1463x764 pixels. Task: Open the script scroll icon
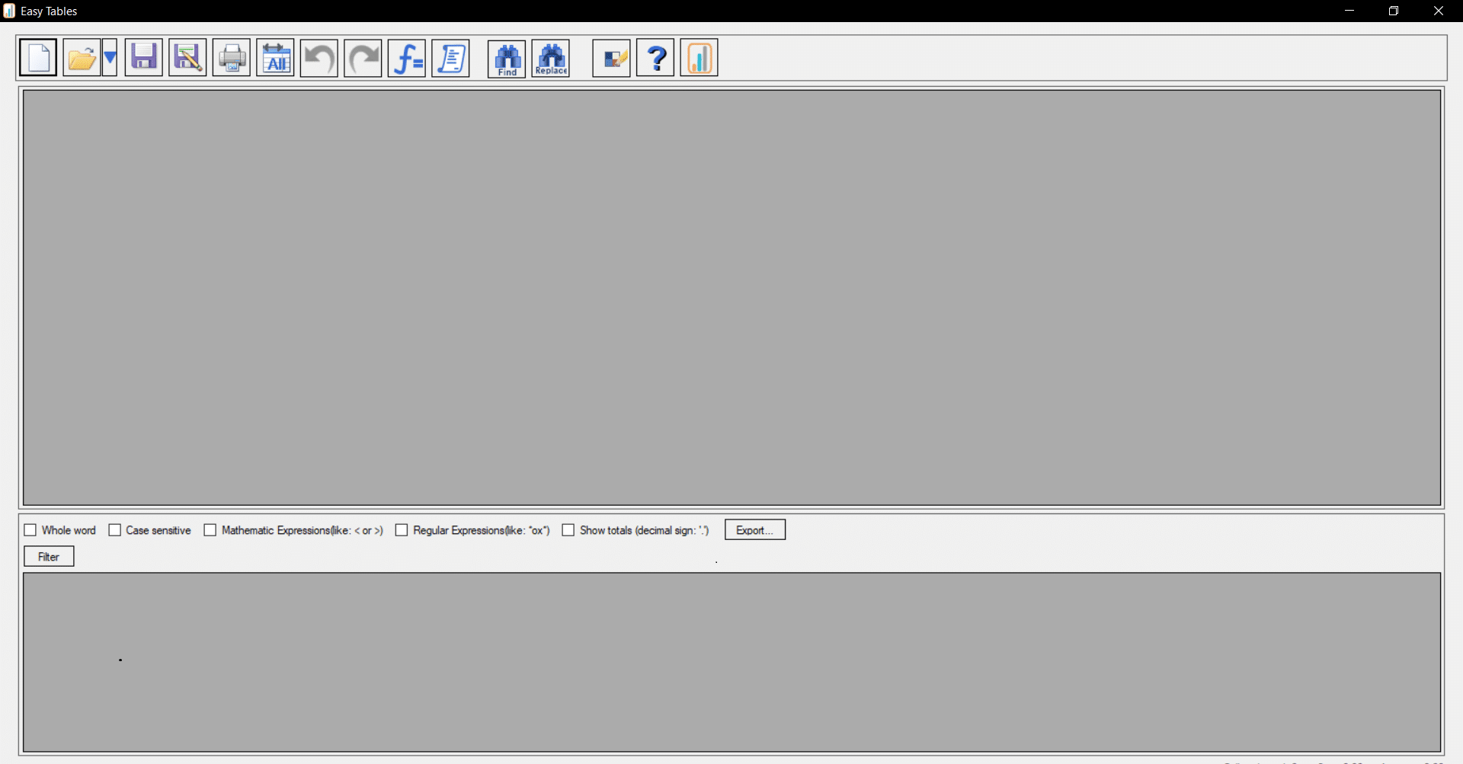(x=450, y=58)
